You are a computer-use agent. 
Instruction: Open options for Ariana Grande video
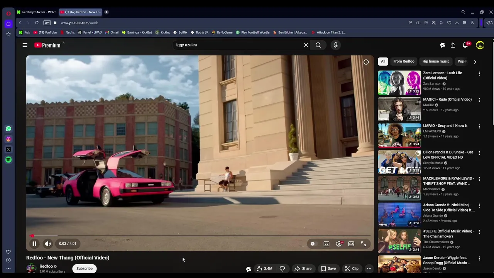coord(479,206)
